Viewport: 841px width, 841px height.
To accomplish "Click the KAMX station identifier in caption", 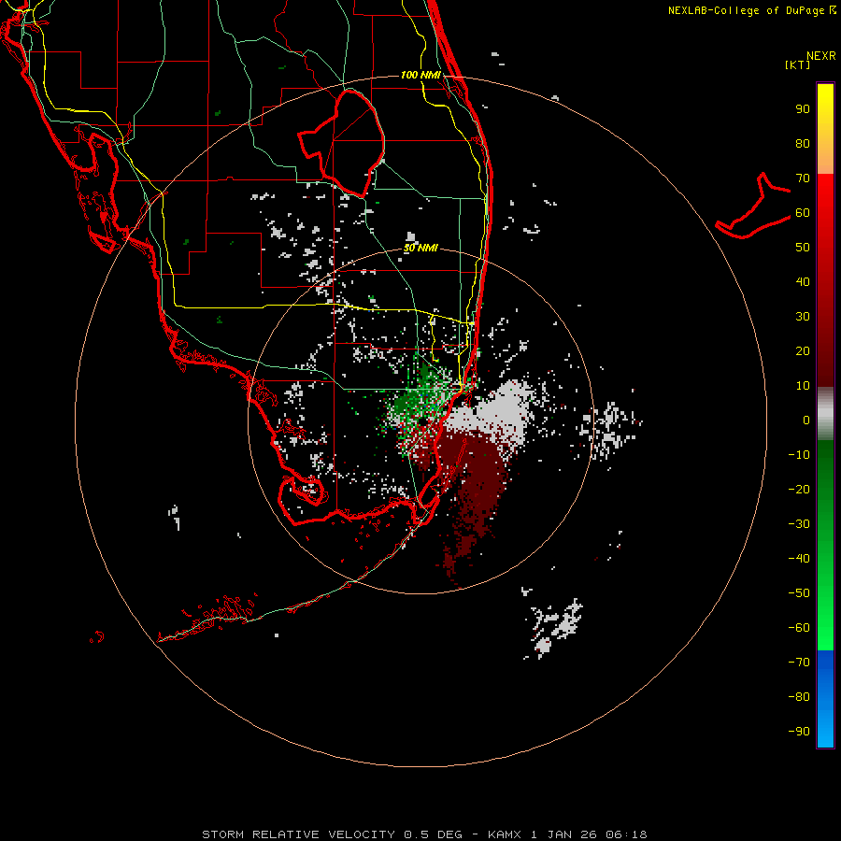I will (505, 834).
